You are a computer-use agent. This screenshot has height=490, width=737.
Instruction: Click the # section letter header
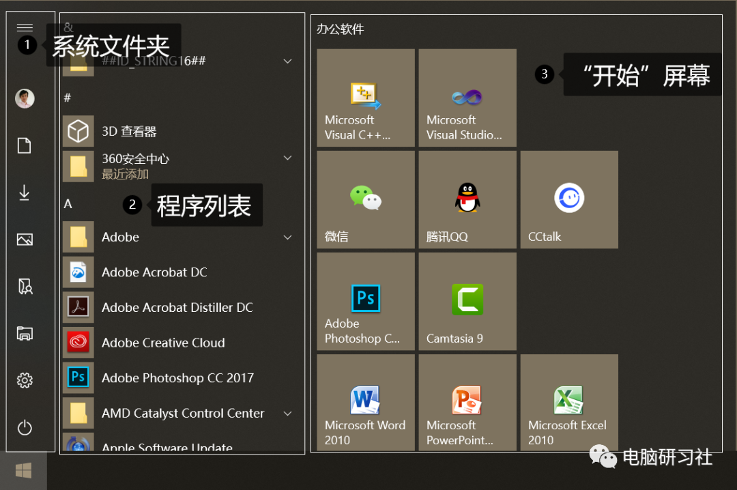click(68, 98)
